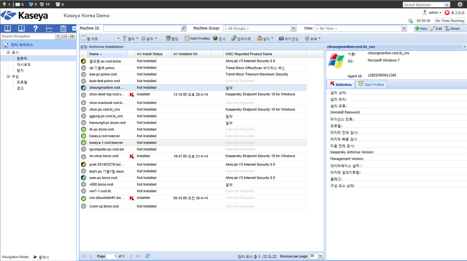
Task: Toggle the 클래식 navigation mode
Action: (x=41, y=257)
